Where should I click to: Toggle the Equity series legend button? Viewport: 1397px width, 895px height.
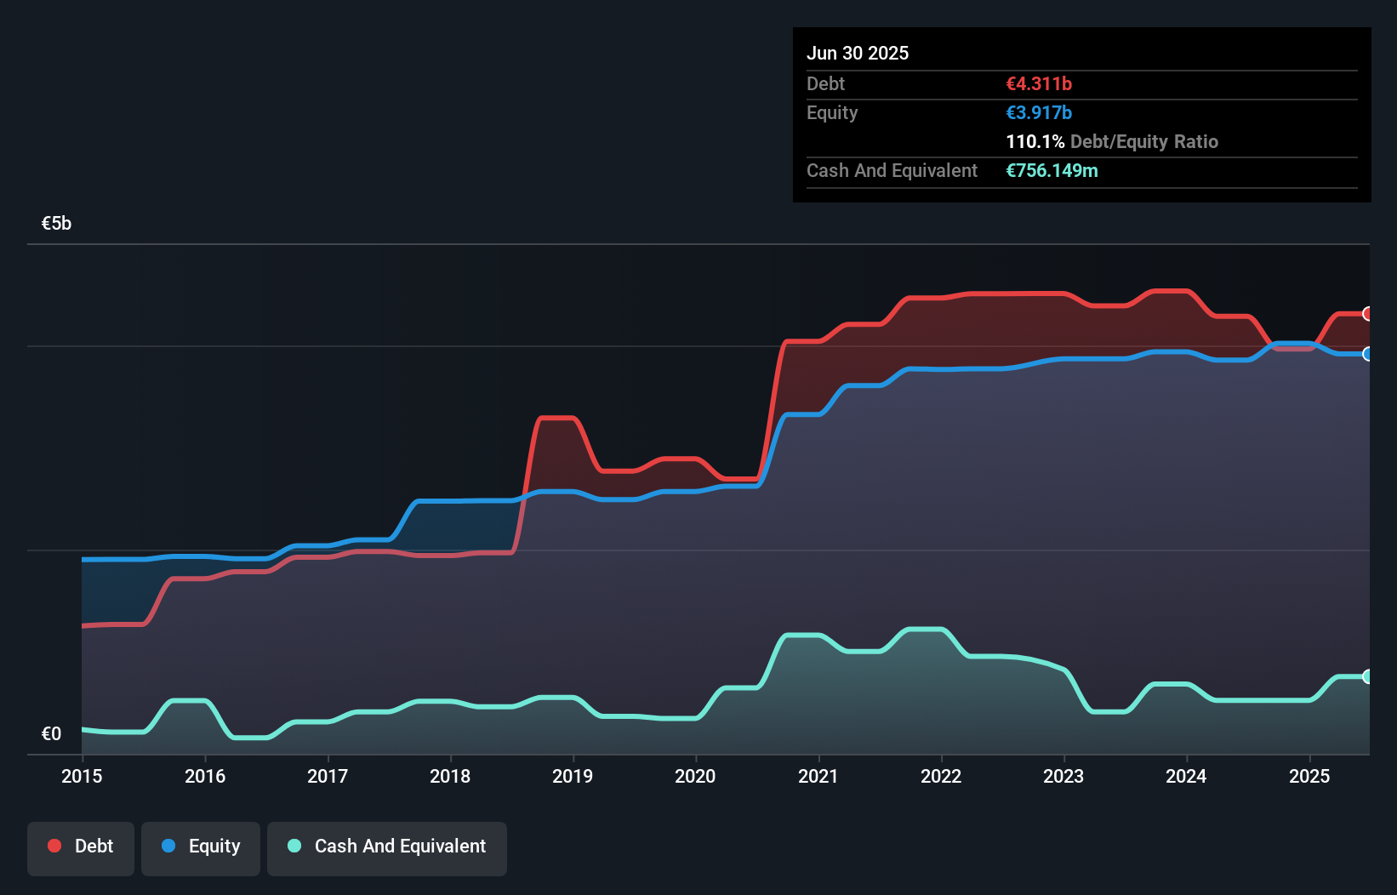click(x=201, y=848)
